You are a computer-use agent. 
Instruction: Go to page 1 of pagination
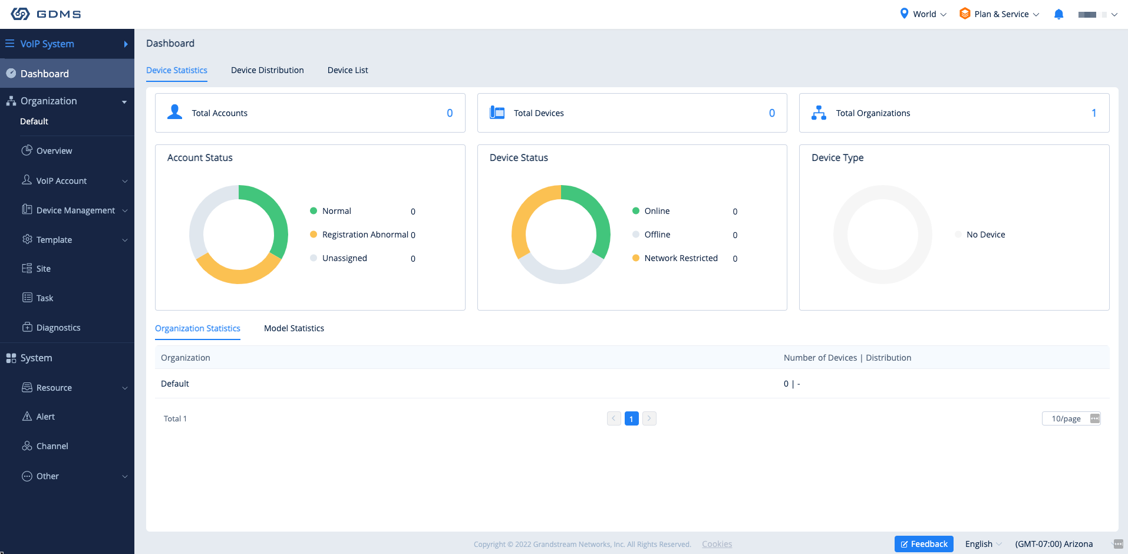pyautogui.click(x=631, y=418)
